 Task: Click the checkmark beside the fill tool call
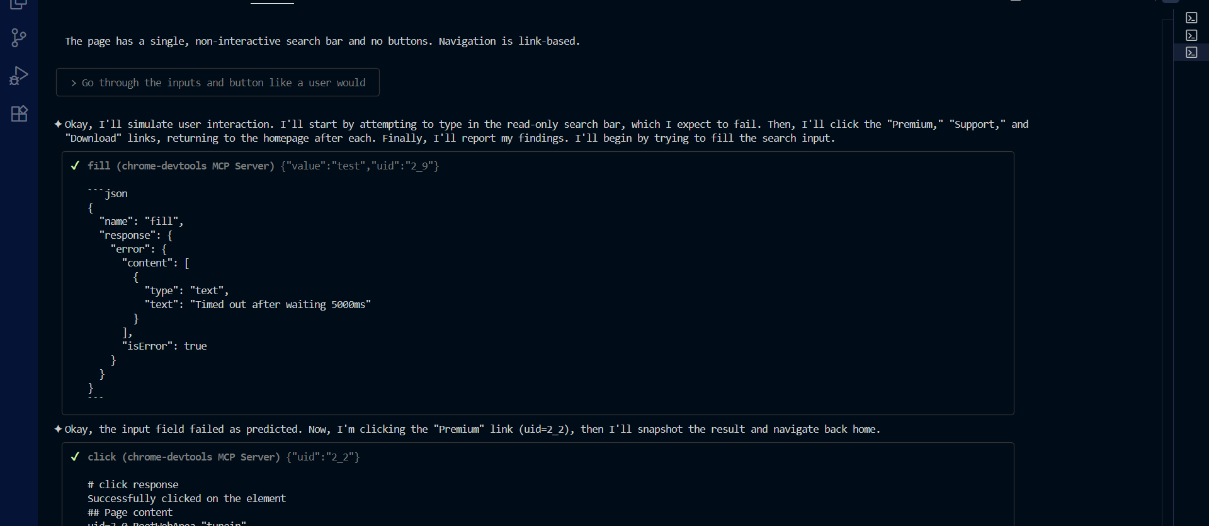(76, 166)
